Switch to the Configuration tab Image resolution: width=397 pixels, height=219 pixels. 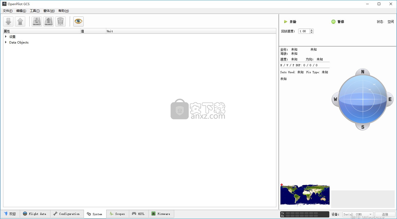click(67, 214)
